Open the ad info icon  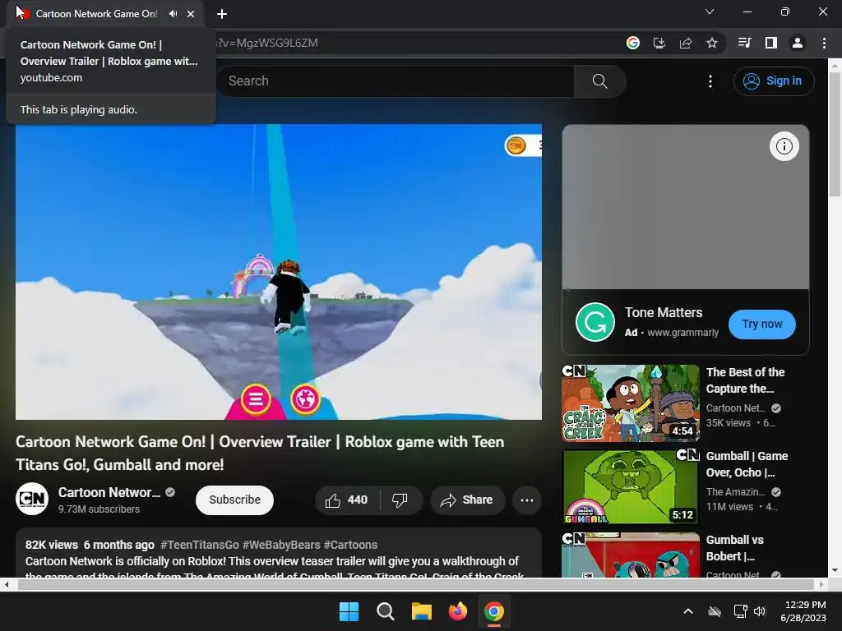(x=784, y=146)
